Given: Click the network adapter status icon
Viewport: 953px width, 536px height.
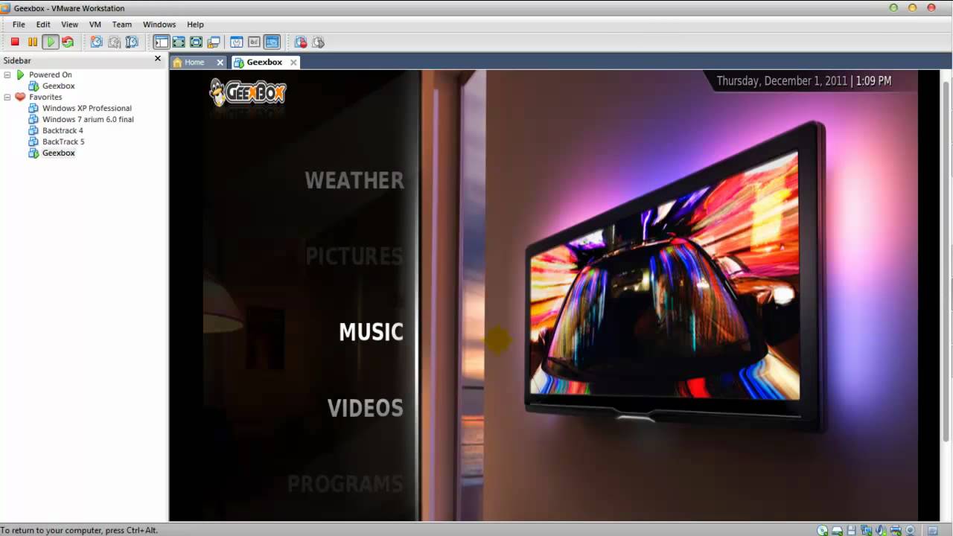Looking at the screenshot, I should pos(866,530).
